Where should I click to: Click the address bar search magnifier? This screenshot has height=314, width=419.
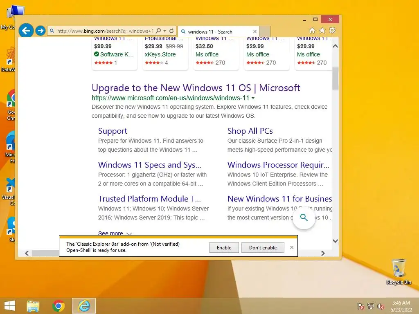158,31
